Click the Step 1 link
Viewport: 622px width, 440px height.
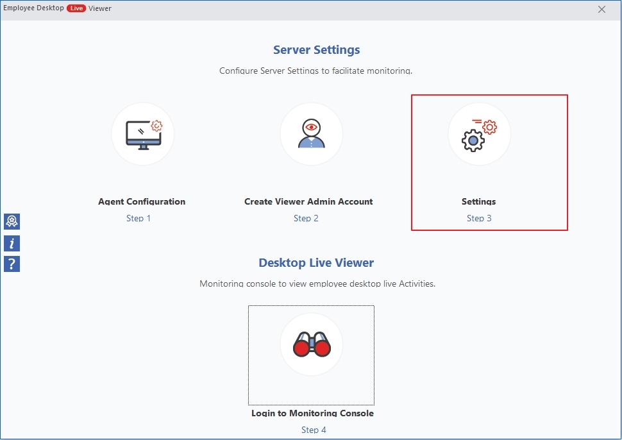pyautogui.click(x=139, y=218)
